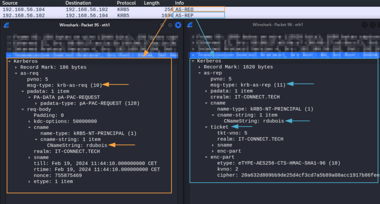Maximize the Packet 95 detail window

[x=169, y=25]
